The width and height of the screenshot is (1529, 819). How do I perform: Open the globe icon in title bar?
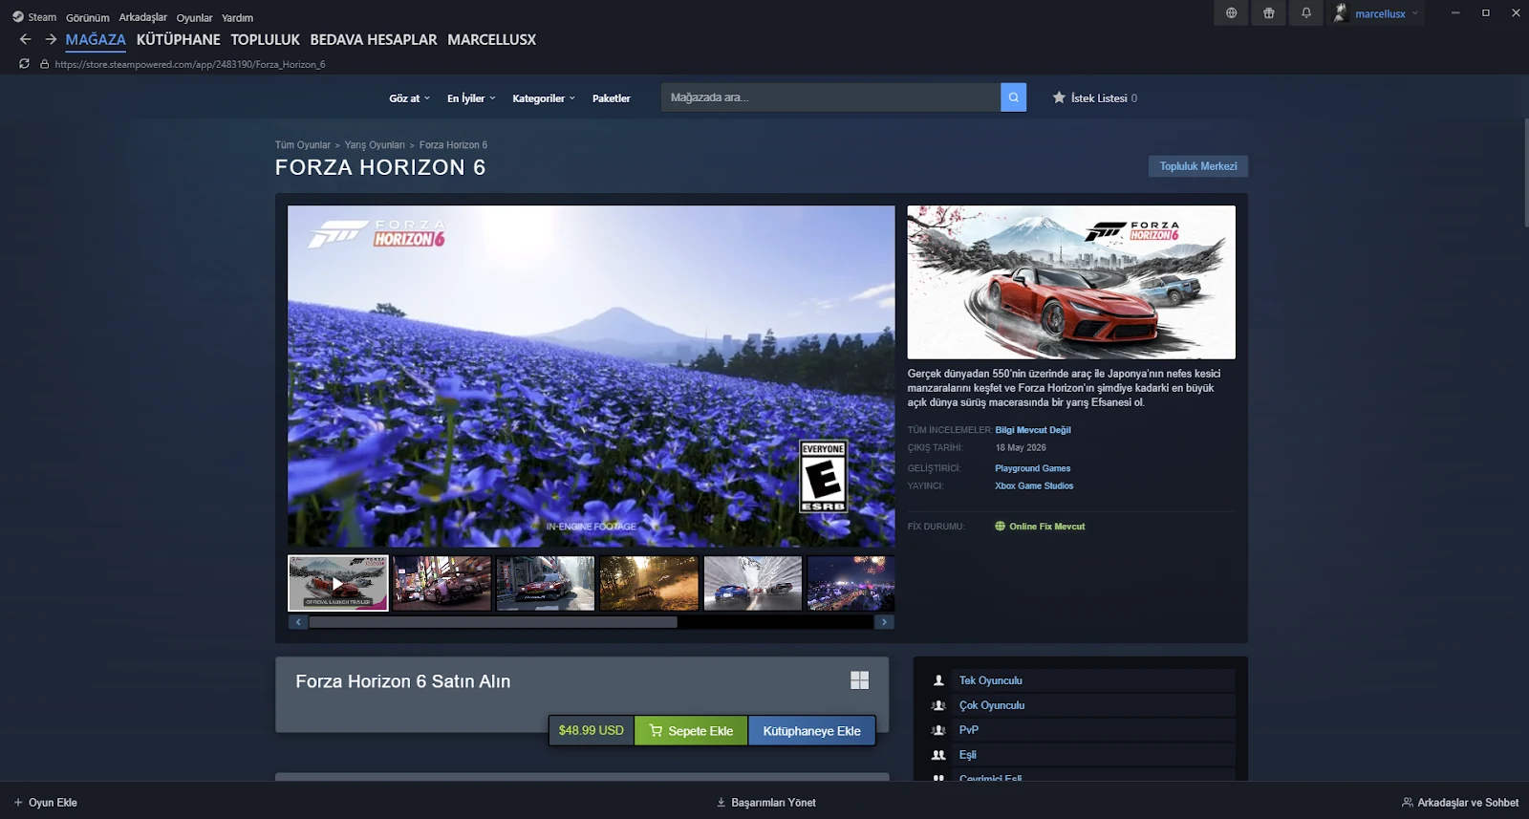tap(1231, 13)
